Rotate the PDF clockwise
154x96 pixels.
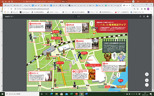(140, 16)
